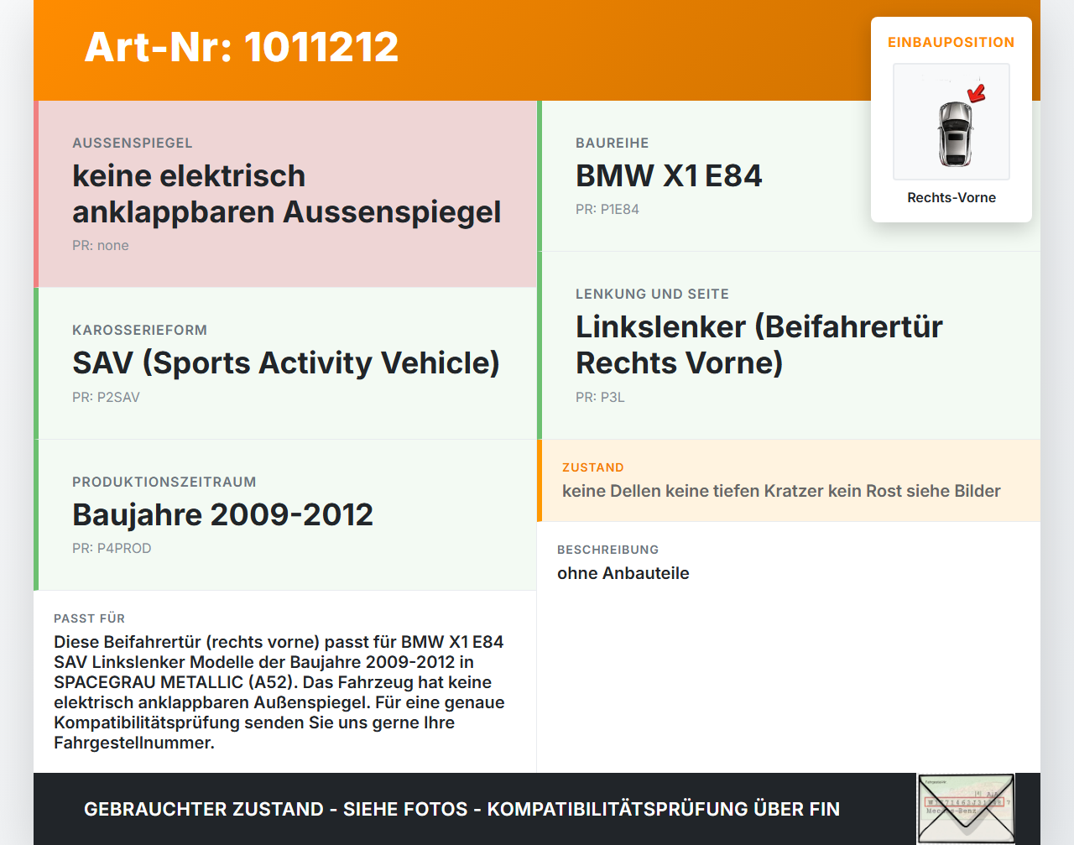Toggle the 'keine elektrisch anklappbaren Aussenspiegel' option

286,193
